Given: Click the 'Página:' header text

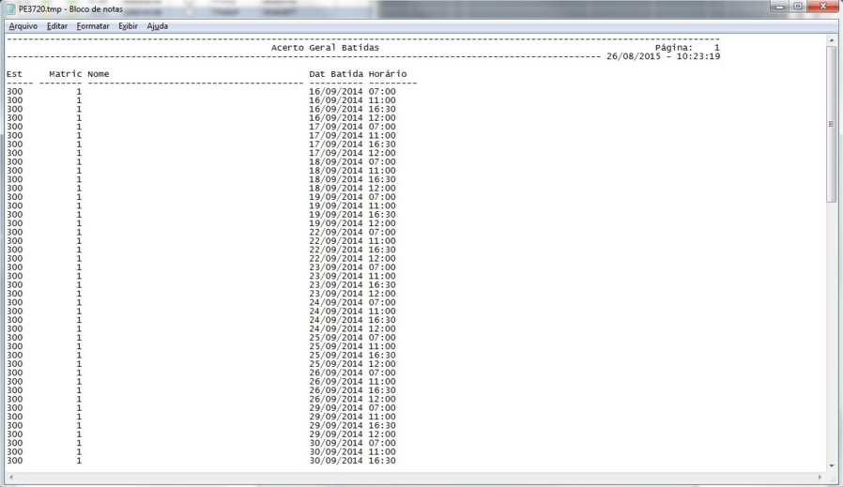Looking at the screenshot, I should coord(674,47).
